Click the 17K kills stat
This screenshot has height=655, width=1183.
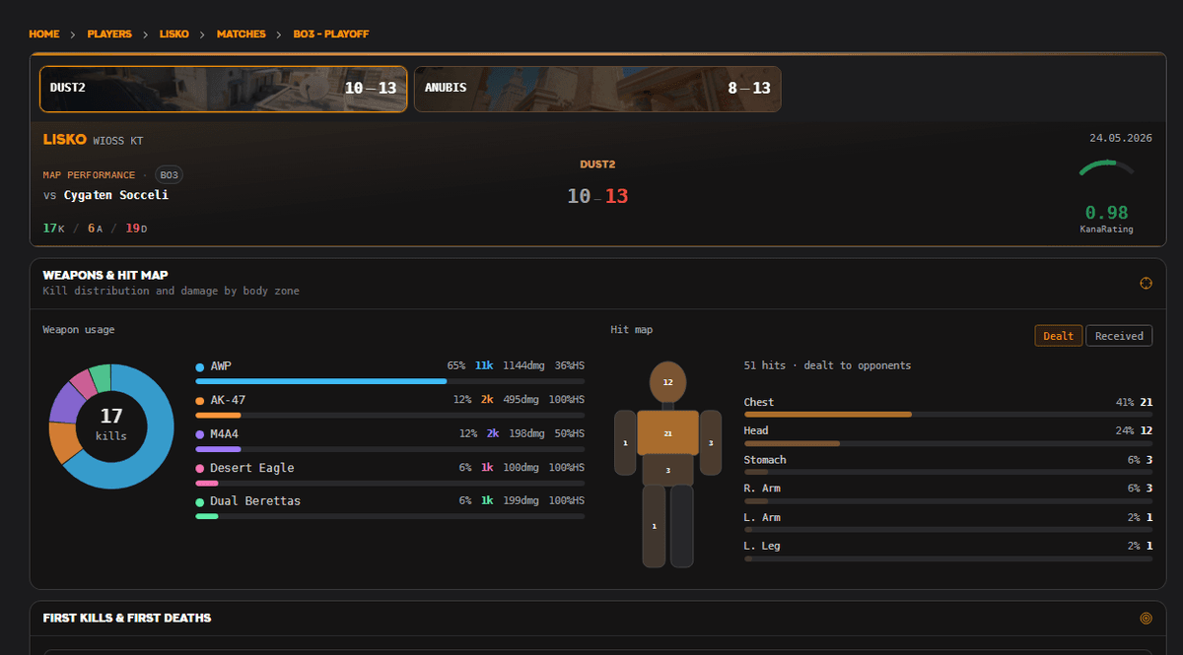pyautogui.click(x=53, y=228)
